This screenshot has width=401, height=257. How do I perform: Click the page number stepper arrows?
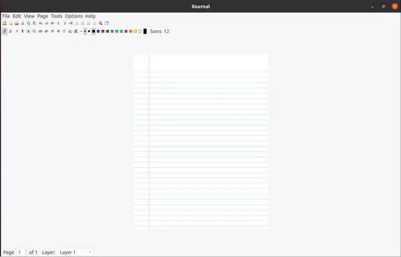(26, 252)
